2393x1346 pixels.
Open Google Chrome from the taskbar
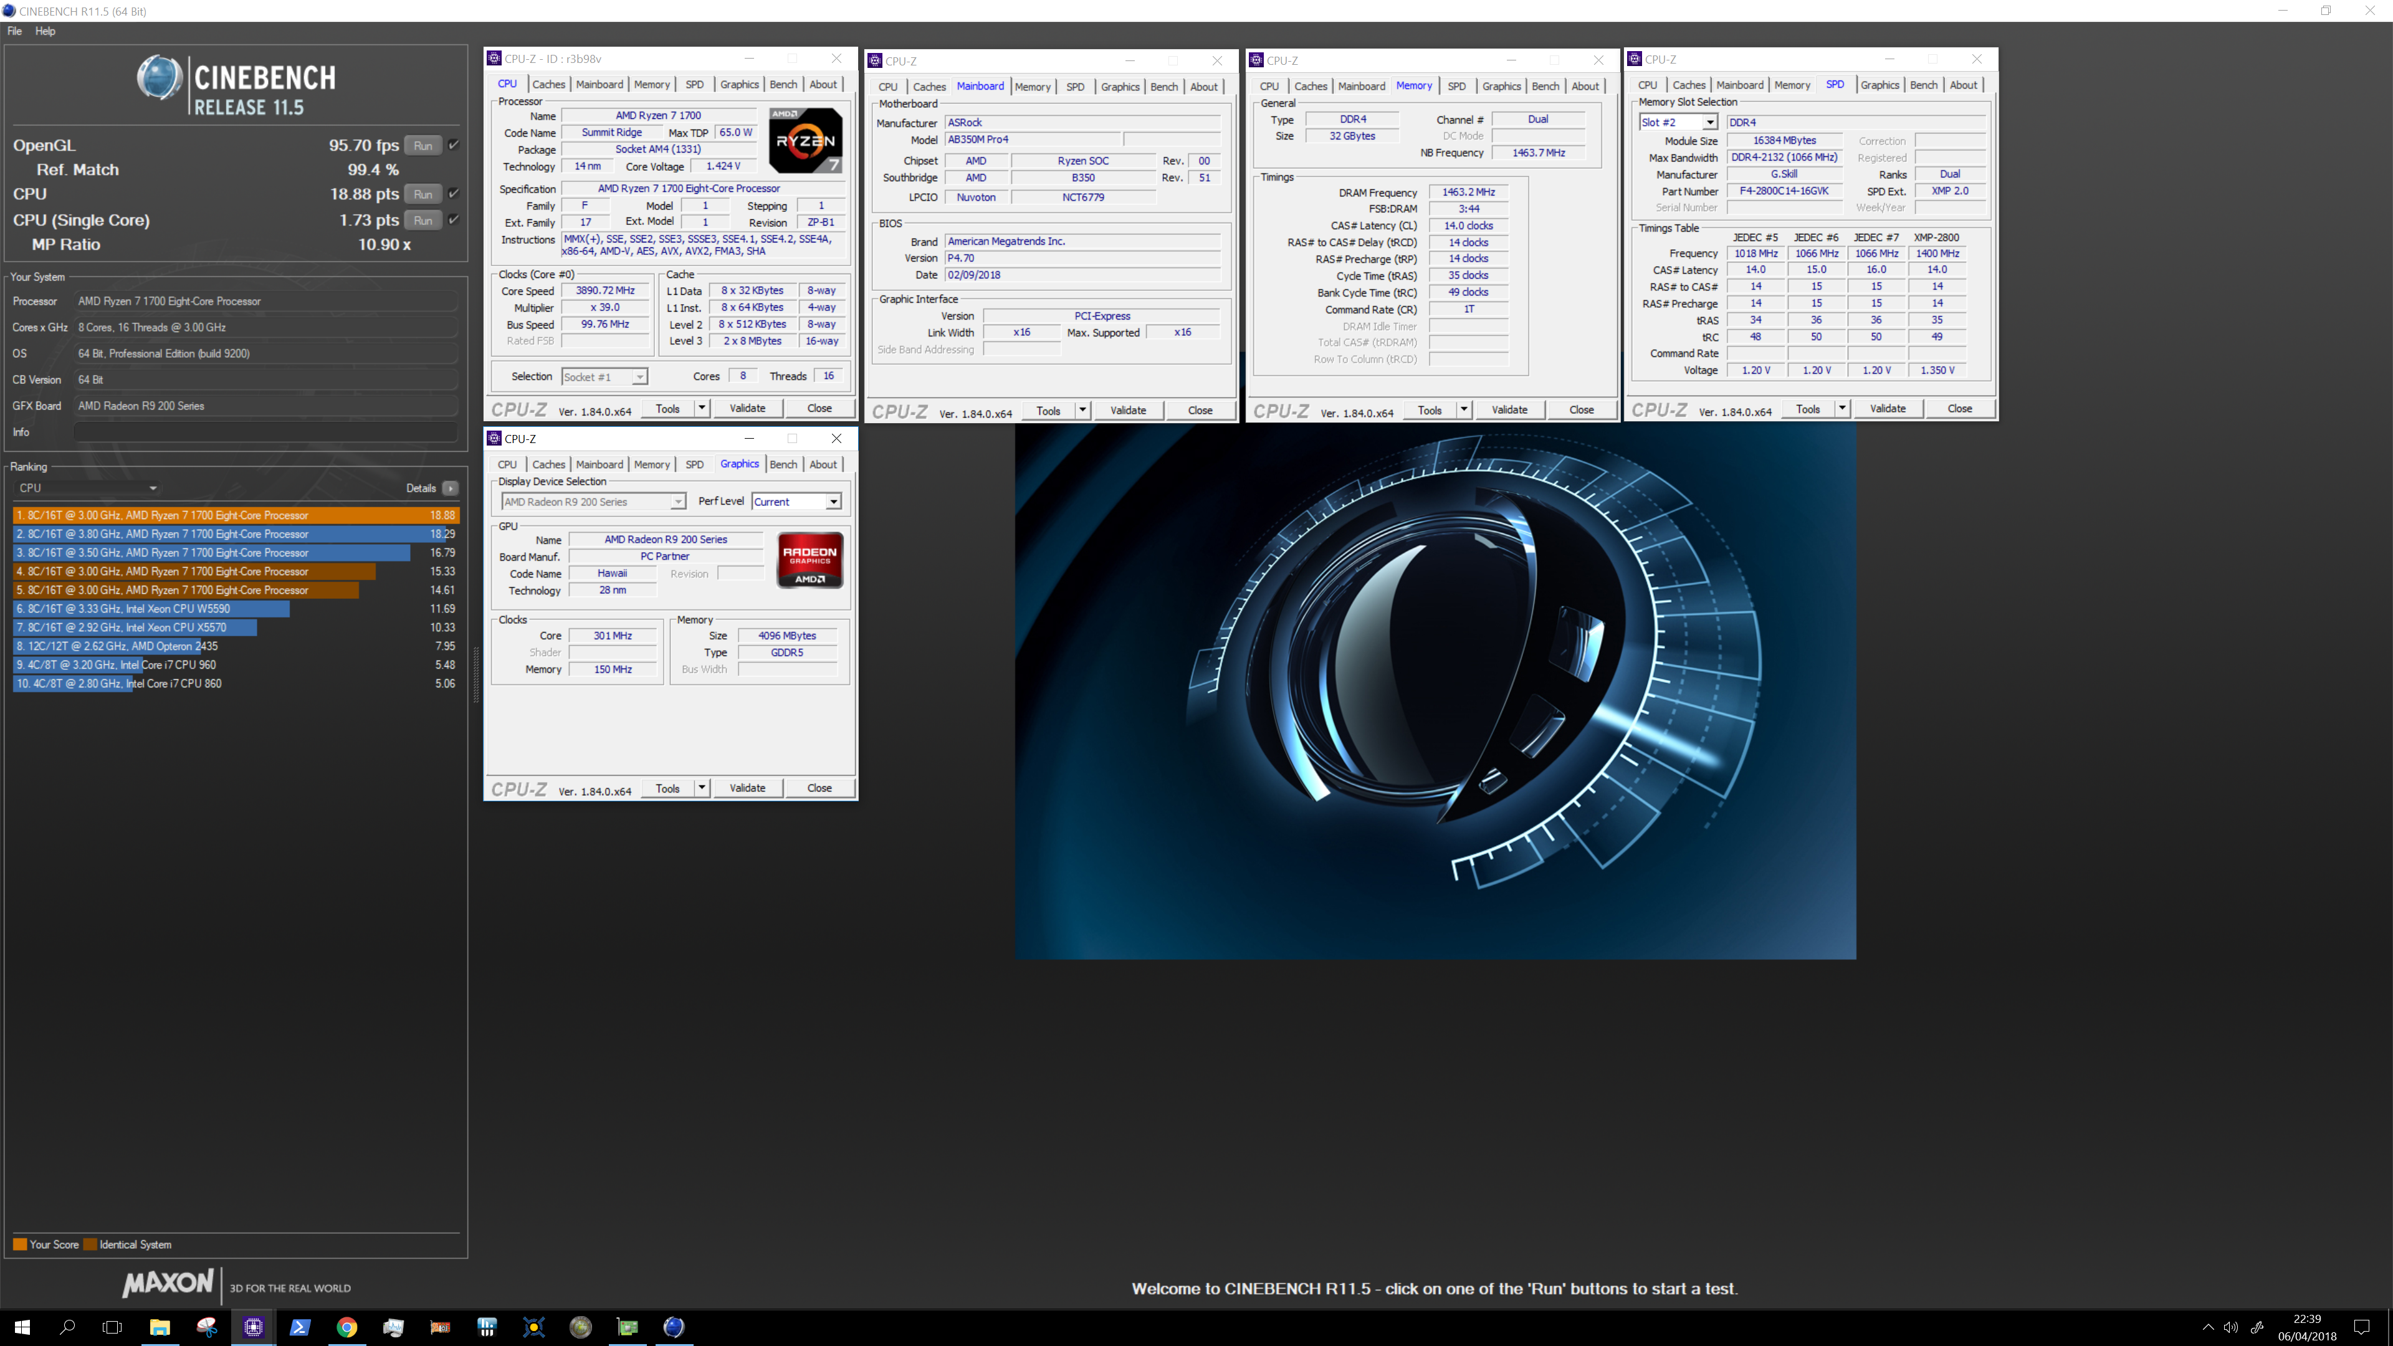coord(346,1327)
